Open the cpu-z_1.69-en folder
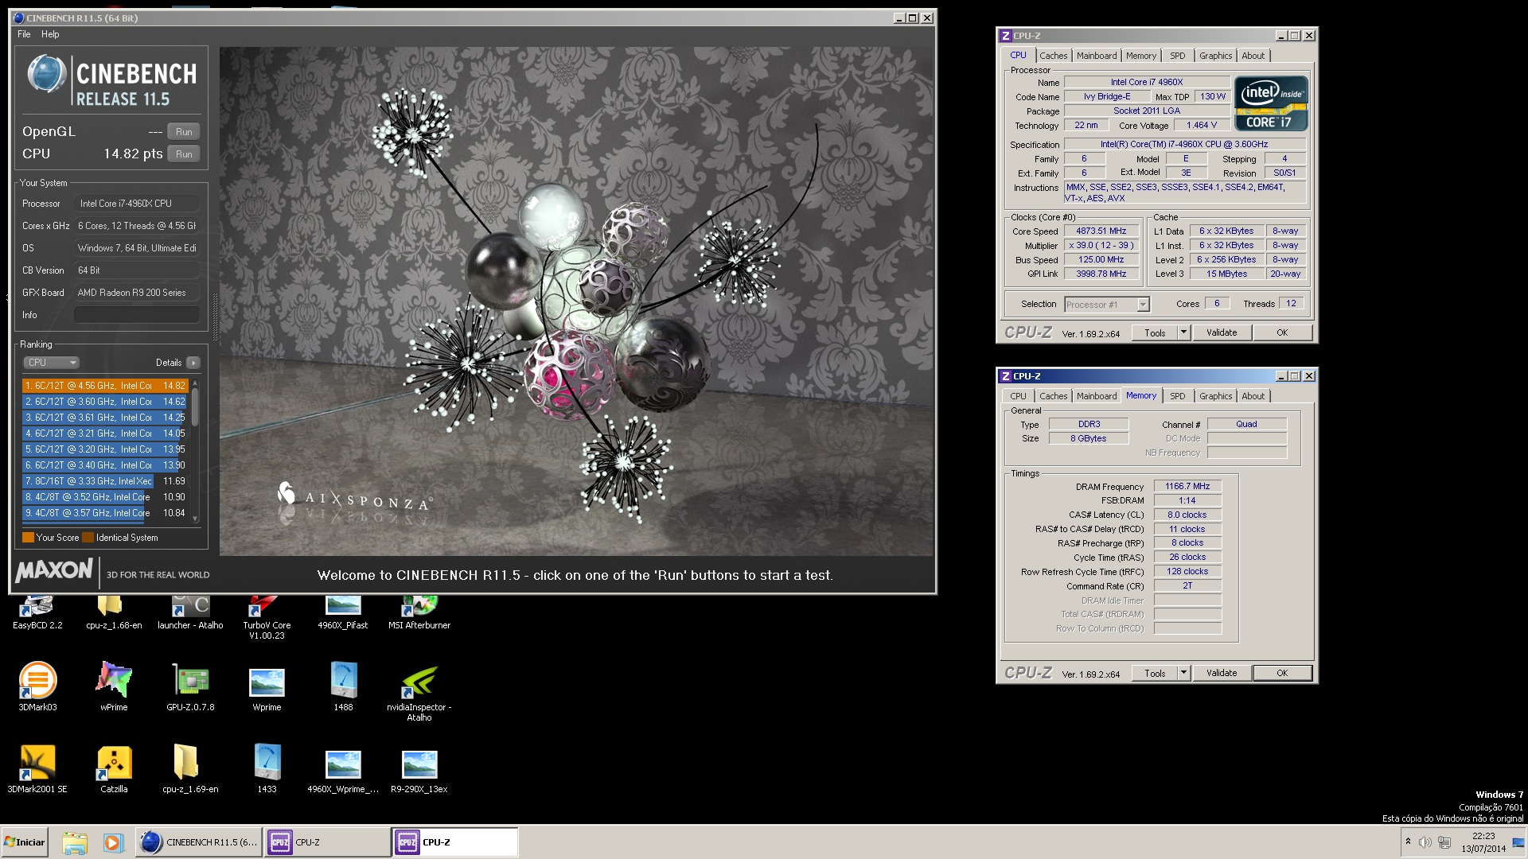Screen dimensions: 1528x859 click(x=190, y=768)
